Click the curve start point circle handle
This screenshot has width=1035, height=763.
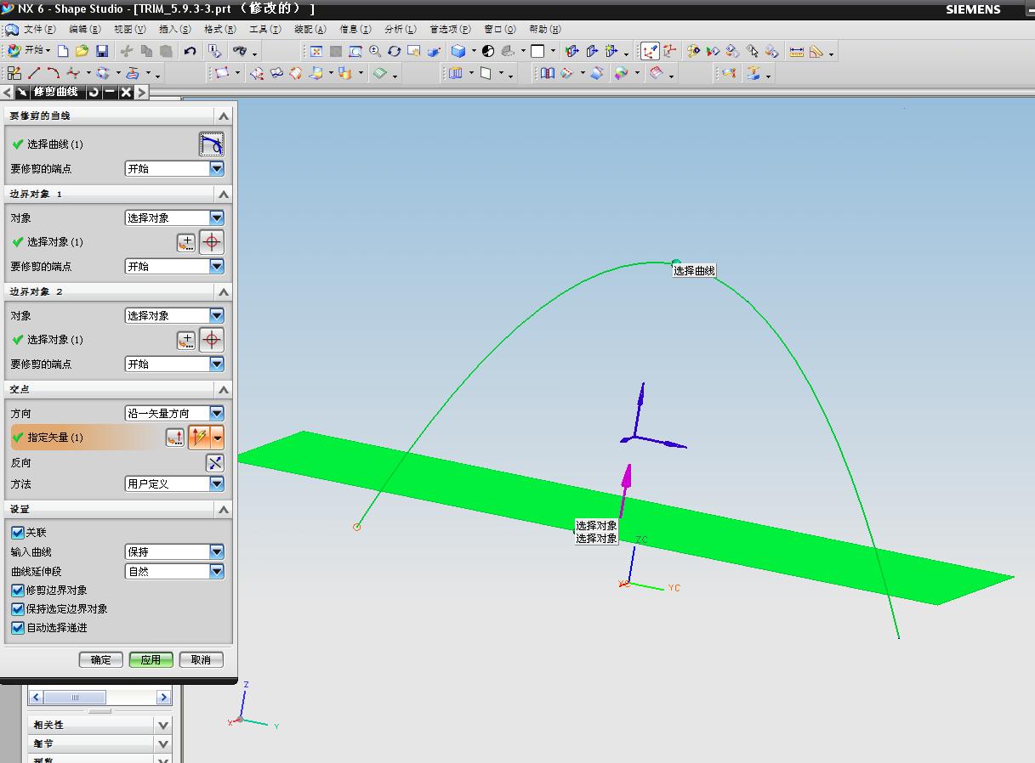(357, 528)
